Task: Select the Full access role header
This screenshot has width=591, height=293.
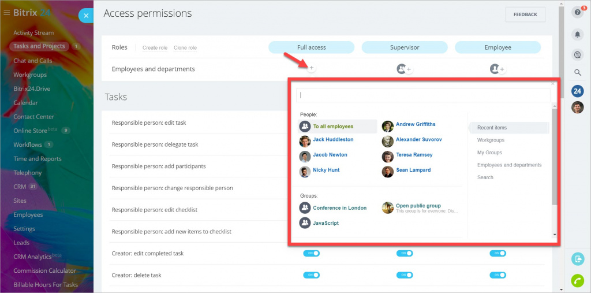Action: click(311, 47)
